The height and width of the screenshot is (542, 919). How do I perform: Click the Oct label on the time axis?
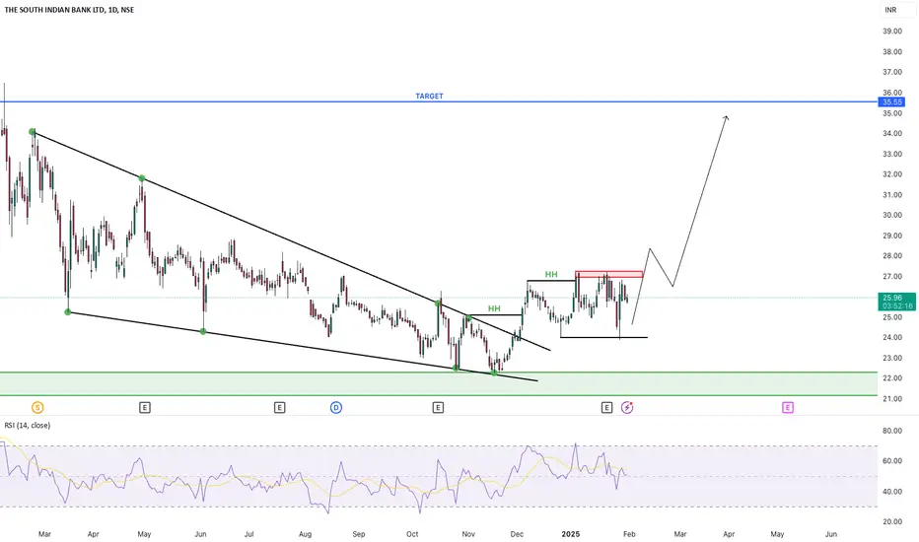(412, 534)
